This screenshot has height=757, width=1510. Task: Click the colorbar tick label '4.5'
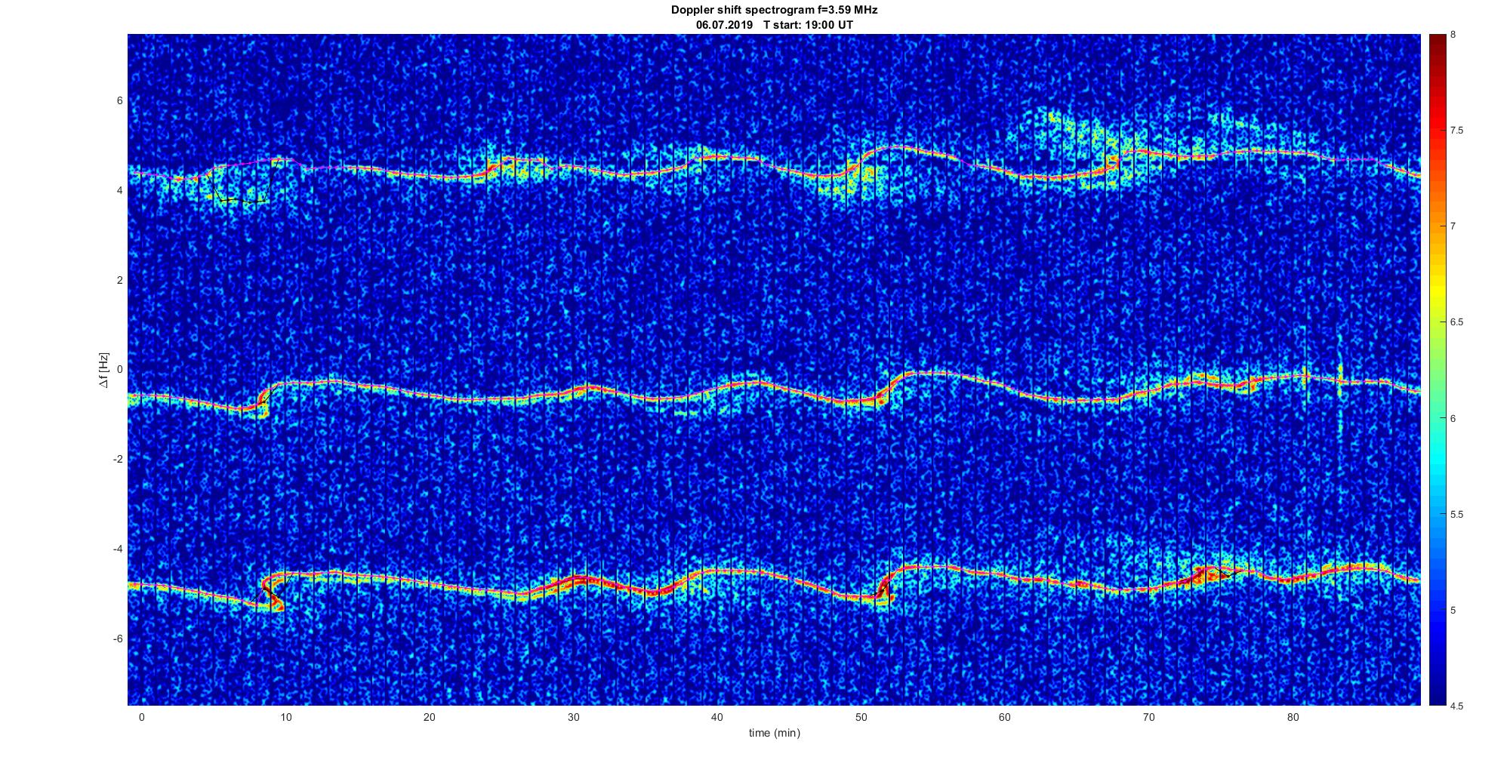(x=1456, y=706)
